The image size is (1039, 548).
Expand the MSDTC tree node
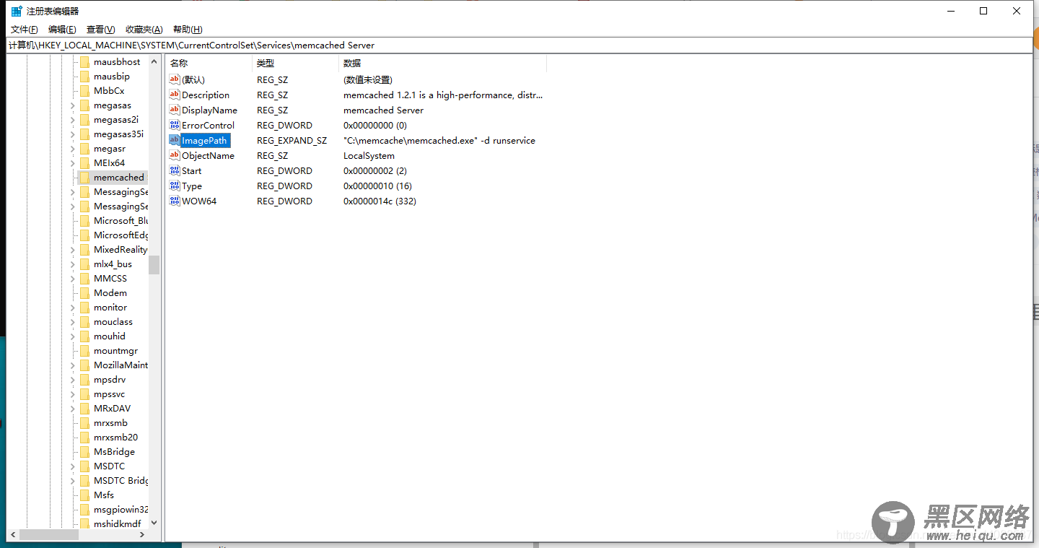click(72, 466)
